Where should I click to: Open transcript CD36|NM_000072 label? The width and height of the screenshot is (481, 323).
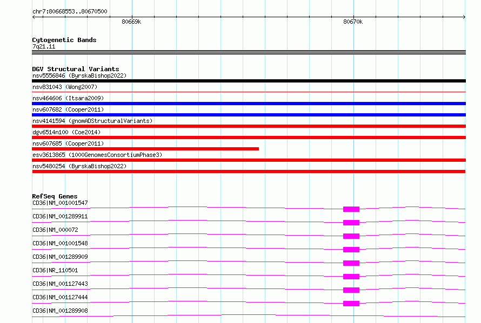(x=55, y=230)
